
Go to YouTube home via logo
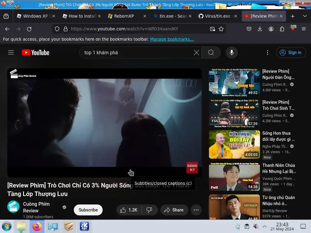36,52
